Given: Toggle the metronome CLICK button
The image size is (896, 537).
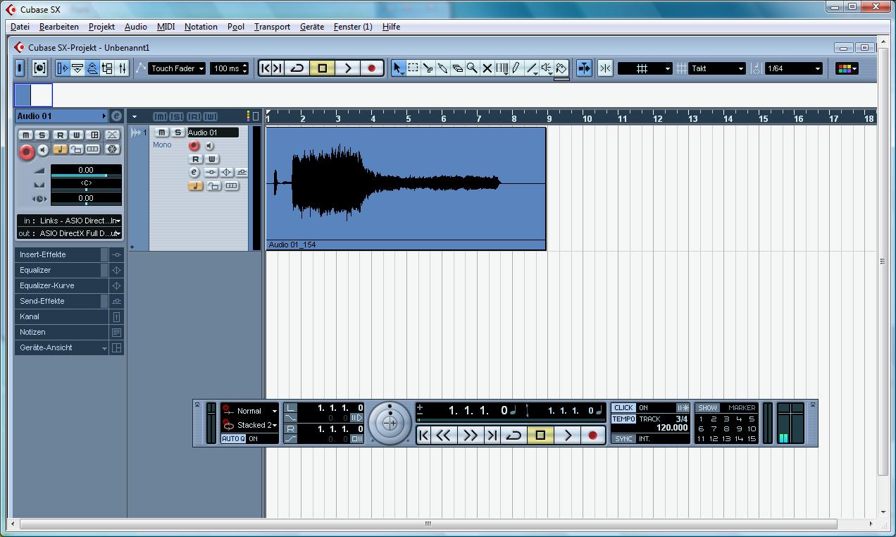Looking at the screenshot, I should click(x=623, y=407).
